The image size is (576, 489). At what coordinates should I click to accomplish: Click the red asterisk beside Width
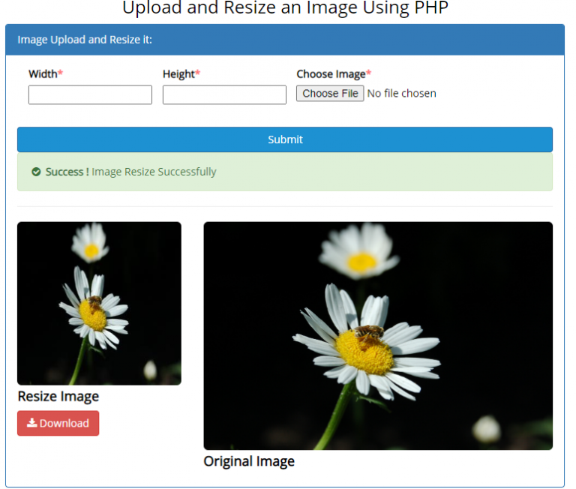[59, 74]
